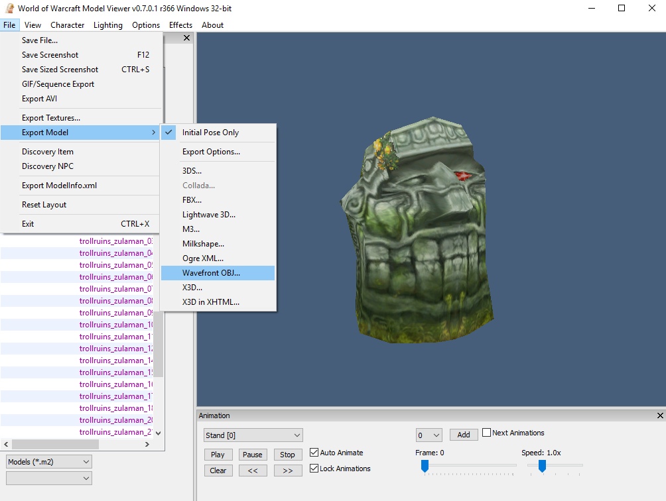The height and width of the screenshot is (501, 666).
Task: Select Discovery NPC menu entry
Action: tap(80, 166)
